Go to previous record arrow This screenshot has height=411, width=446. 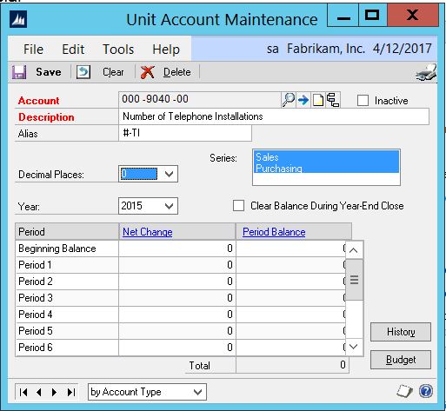(x=39, y=392)
